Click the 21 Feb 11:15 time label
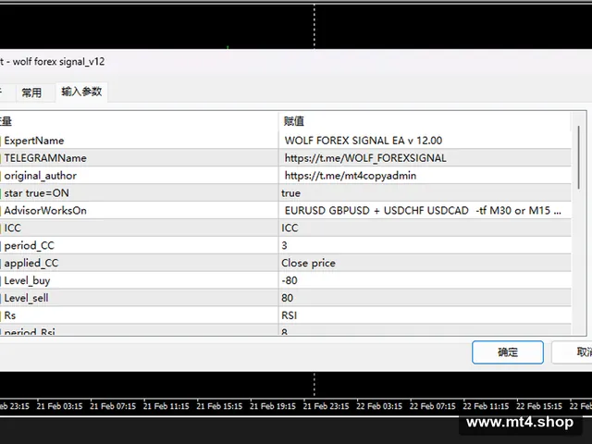The width and height of the screenshot is (592, 444). (166, 406)
